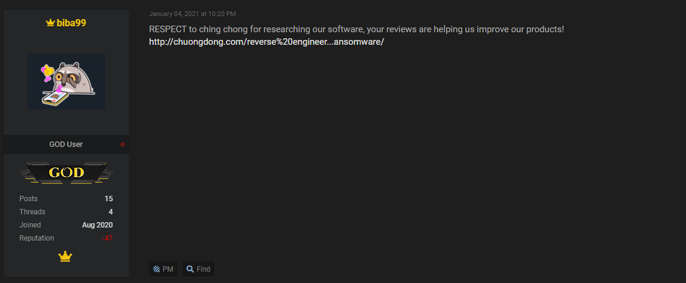This screenshot has width=686, height=283.
Task: Click the red offline status dot
Action: (123, 144)
